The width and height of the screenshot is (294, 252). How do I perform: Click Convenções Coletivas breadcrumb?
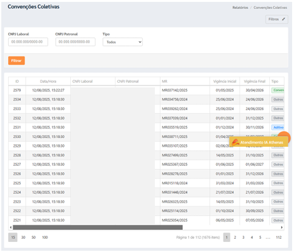tap(270, 8)
